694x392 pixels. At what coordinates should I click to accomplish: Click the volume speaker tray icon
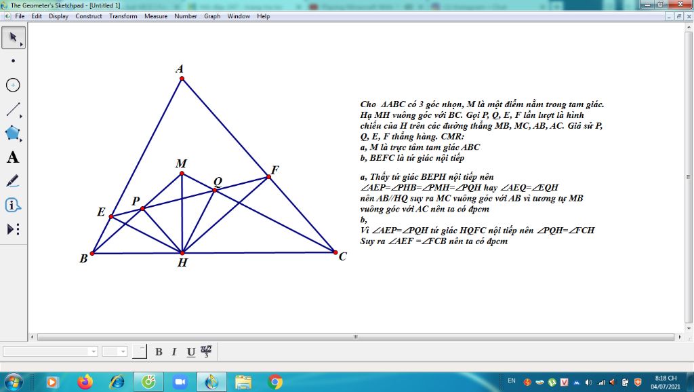589,382
